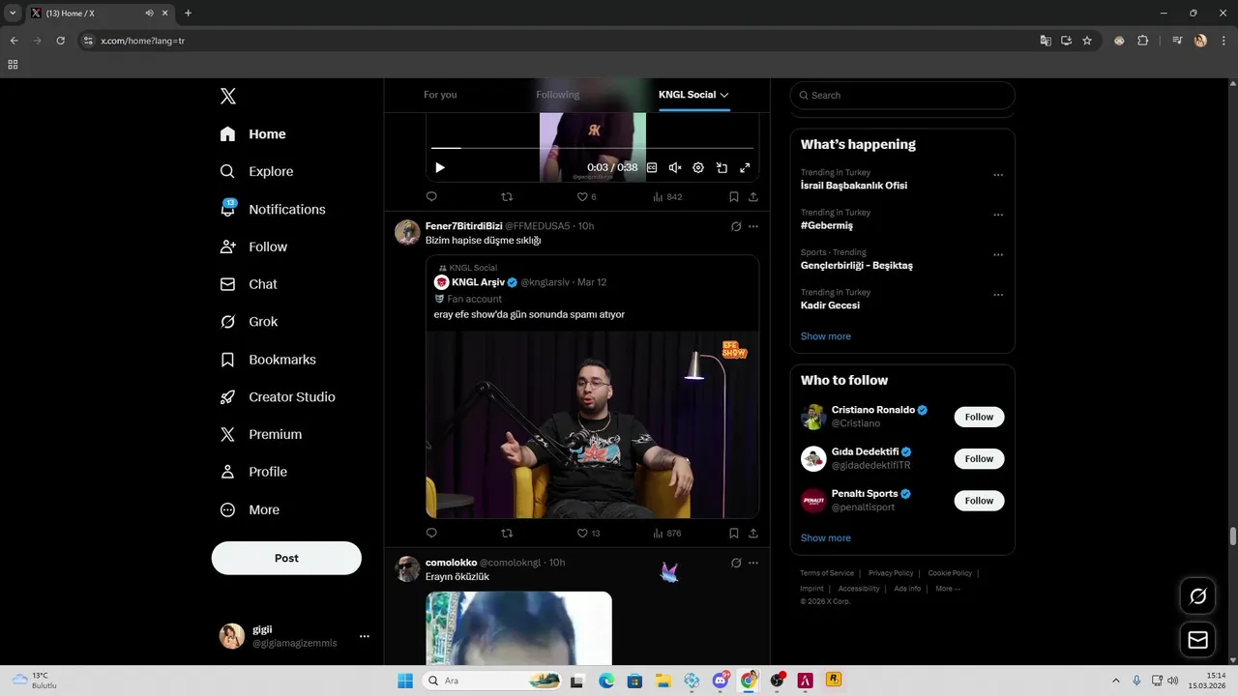Open Bookmarks in sidebar

click(x=269, y=360)
